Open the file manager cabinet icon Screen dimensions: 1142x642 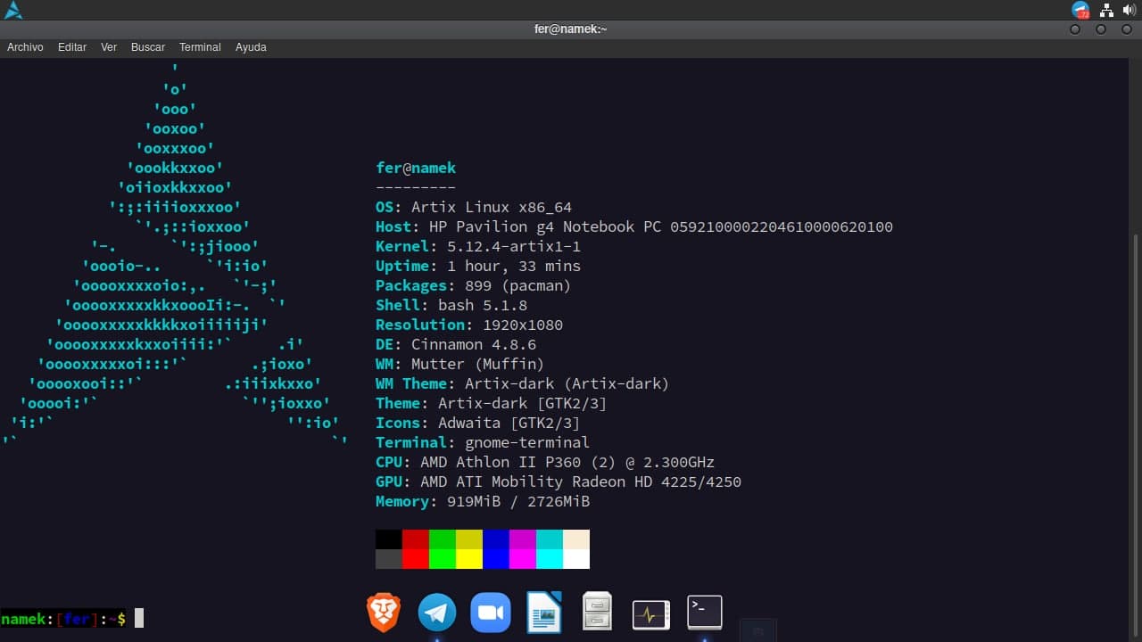pyautogui.click(x=597, y=613)
